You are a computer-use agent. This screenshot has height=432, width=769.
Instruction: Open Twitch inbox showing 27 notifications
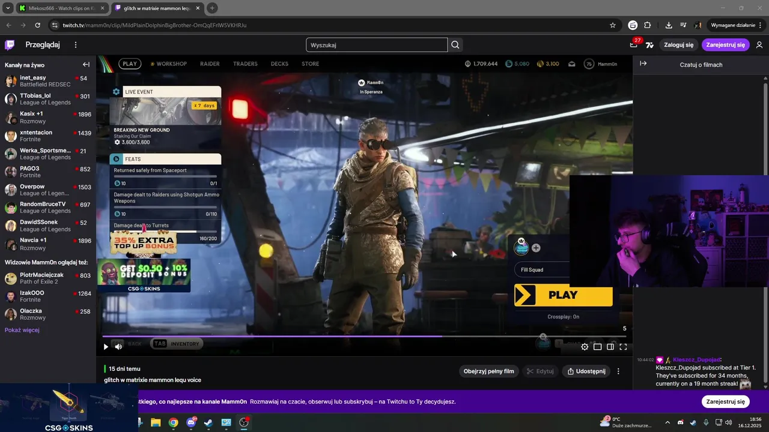coord(634,44)
